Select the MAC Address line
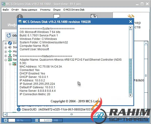The image size is (151, 124). coord(41,66)
